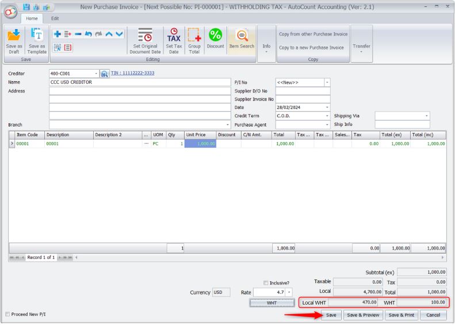This screenshot has height=325, width=455.
Task: Click the Currency field USD
Action: click(221, 292)
